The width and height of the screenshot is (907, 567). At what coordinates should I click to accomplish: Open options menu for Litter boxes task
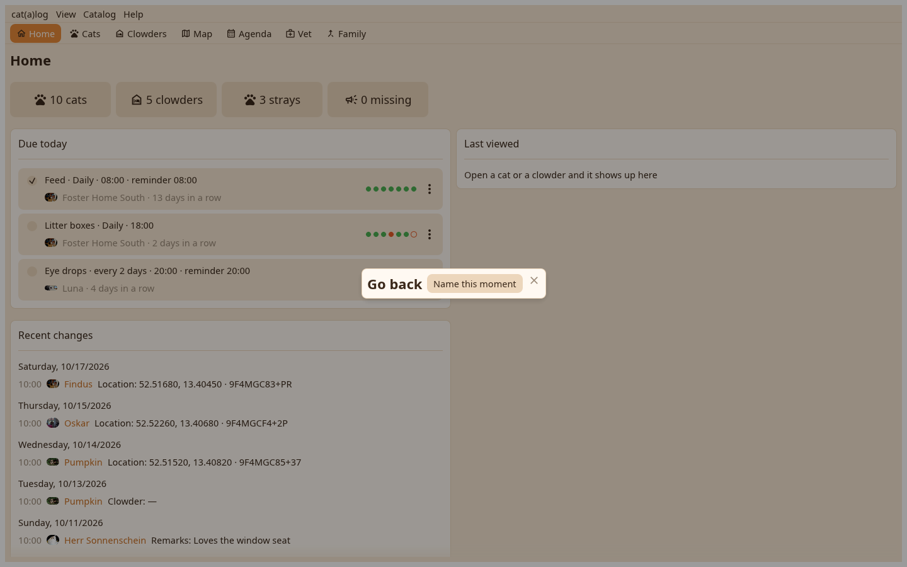[430, 234]
